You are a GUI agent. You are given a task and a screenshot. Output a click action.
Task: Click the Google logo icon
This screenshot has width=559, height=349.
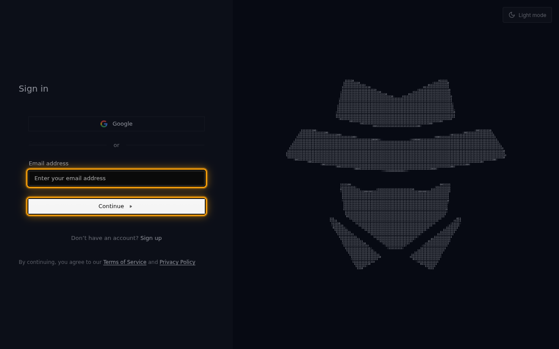click(104, 124)
